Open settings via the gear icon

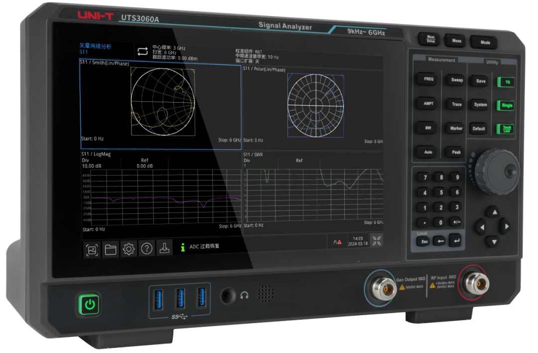click(129, 249)
